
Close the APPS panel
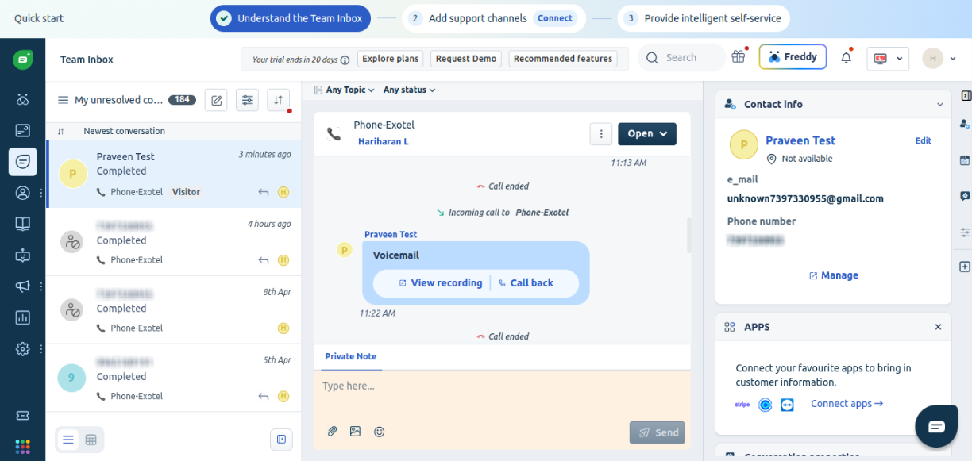938,327
